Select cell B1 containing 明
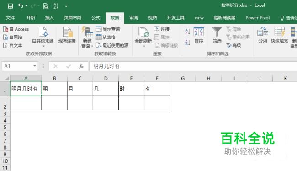 (x=54, y=89)
